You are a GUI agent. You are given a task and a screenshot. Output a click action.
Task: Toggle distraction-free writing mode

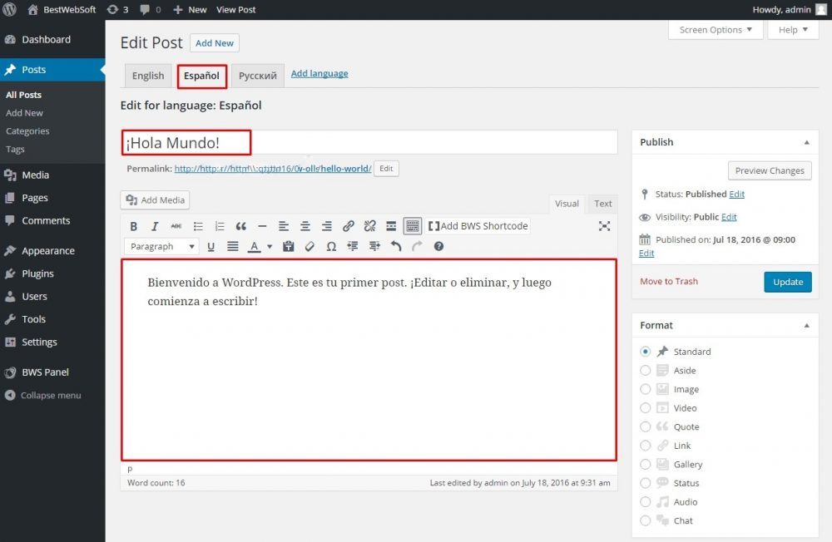coord(604,225)
